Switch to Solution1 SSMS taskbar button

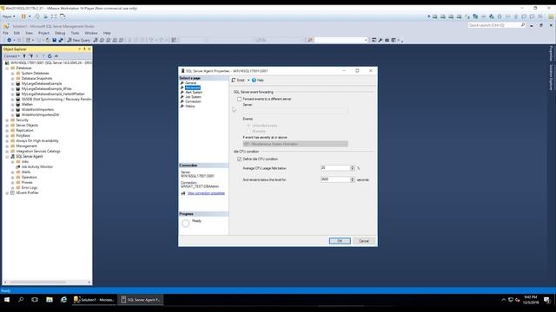pyautogui.click(x=95, y=300)
